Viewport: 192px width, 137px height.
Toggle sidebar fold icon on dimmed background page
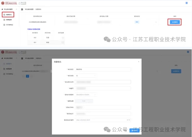(x=22, y=58)
